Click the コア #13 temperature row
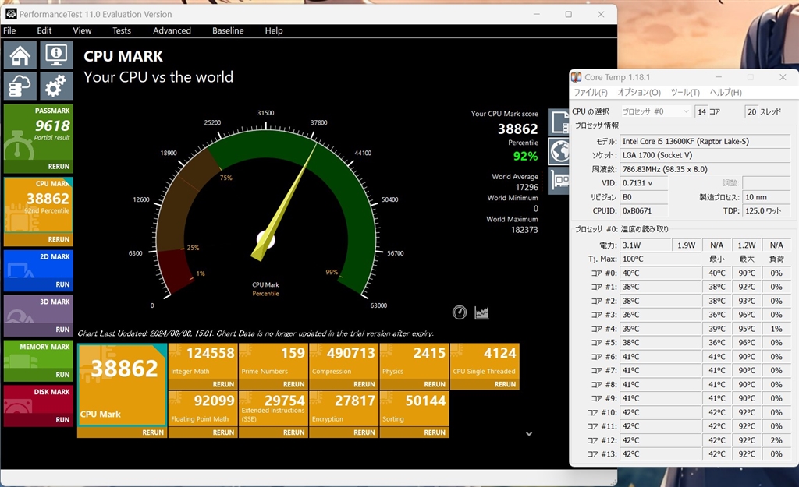This screenshot has width=799, height=487. (x=688, y=454)
